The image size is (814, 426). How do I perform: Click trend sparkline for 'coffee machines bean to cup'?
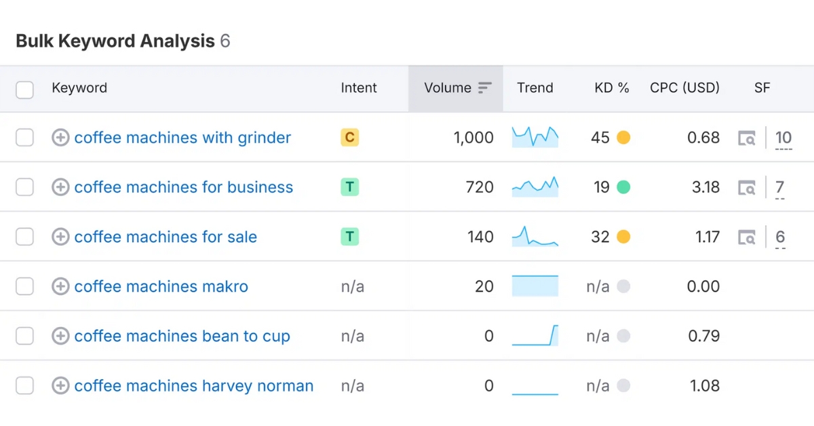(535, 335)
